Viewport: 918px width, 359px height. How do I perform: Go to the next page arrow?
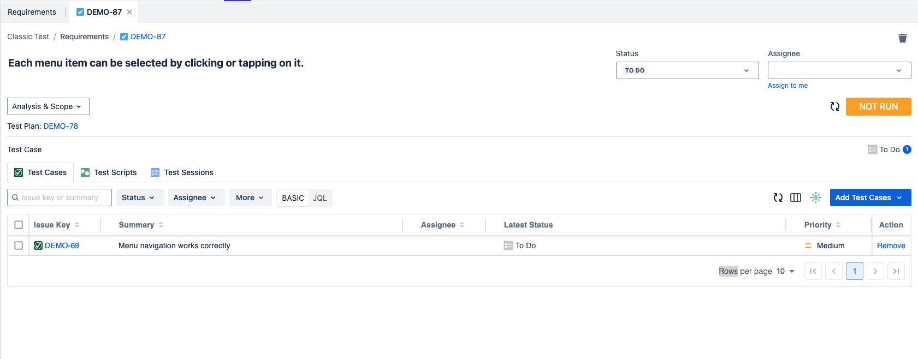(875, 271)
